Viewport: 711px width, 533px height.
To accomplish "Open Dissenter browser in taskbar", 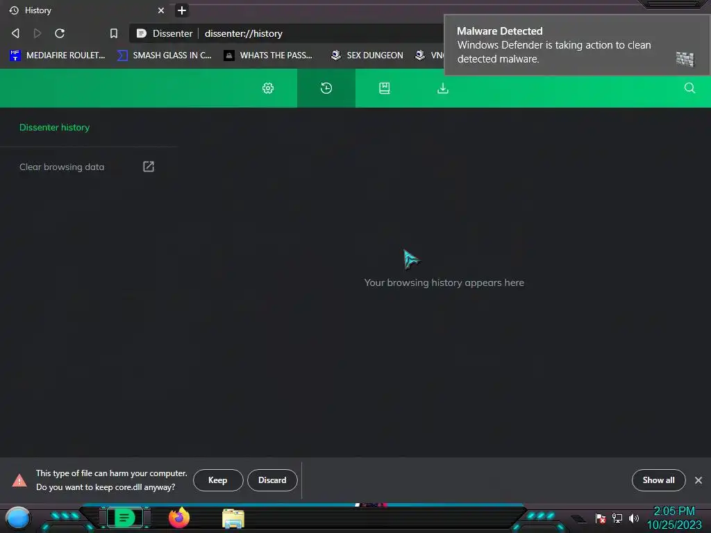I will tap(125, 518).
